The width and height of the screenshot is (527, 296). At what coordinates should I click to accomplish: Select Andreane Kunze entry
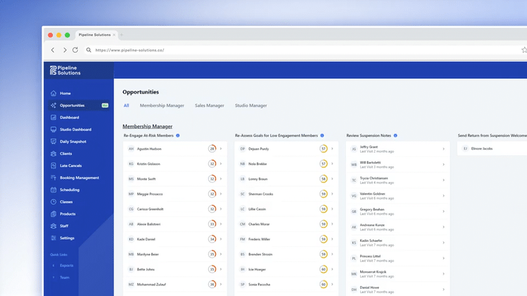click(398, 227)
